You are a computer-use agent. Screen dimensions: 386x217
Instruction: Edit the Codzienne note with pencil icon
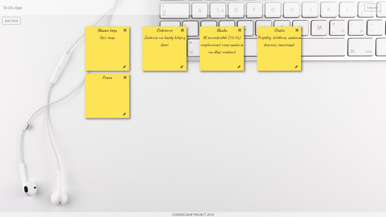click(x=182, y=67)
